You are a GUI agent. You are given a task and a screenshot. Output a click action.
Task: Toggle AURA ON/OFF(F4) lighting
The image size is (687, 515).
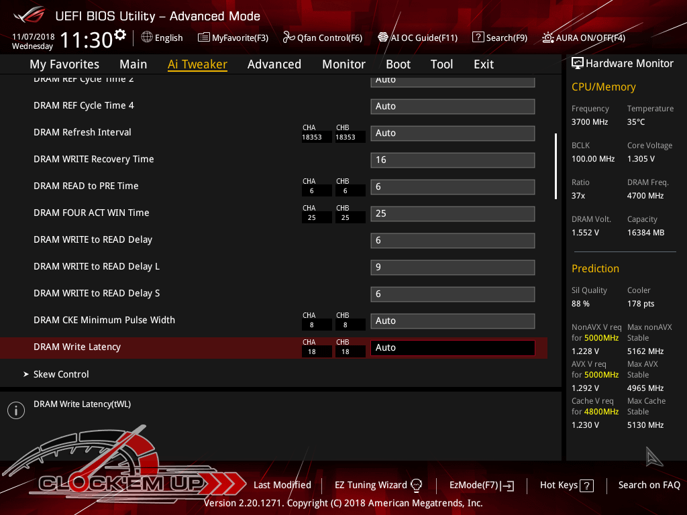(548, 38)
